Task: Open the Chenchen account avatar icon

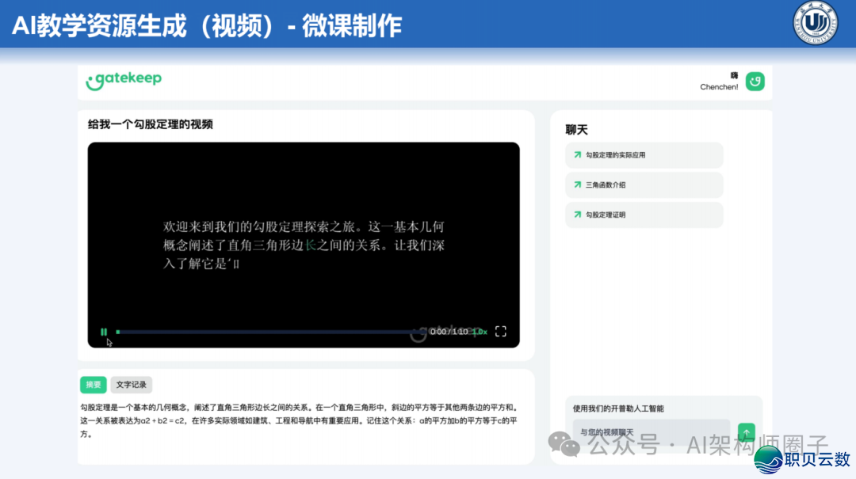Action: coord(754,81)
